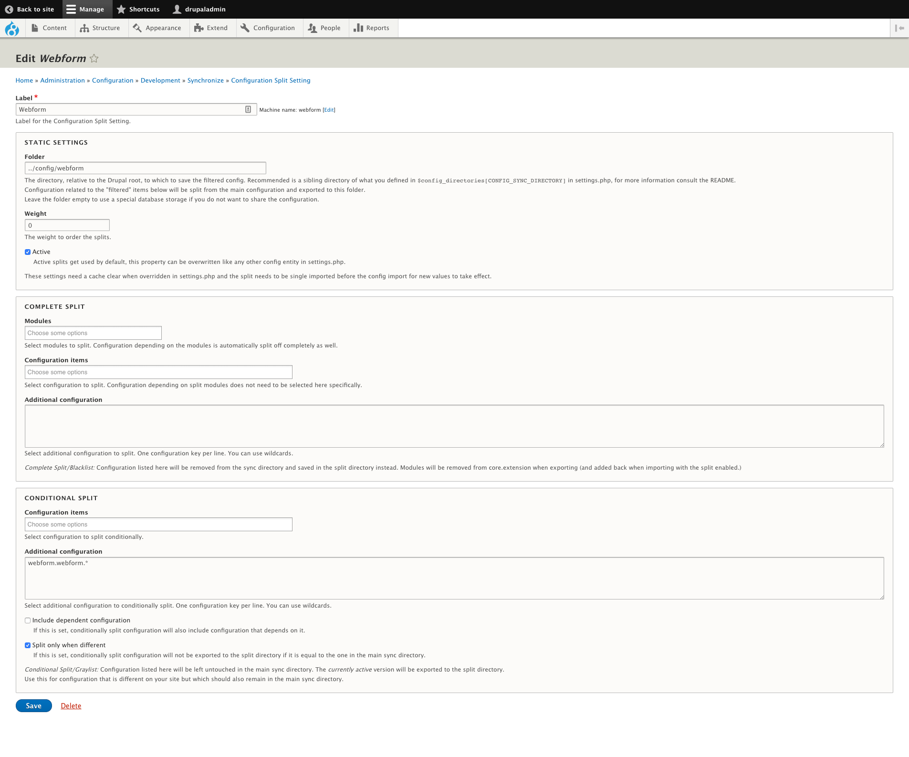Click the Shortcuts star icon
The width and height of the screenshot is (909, 757).
tap(122, 9)
